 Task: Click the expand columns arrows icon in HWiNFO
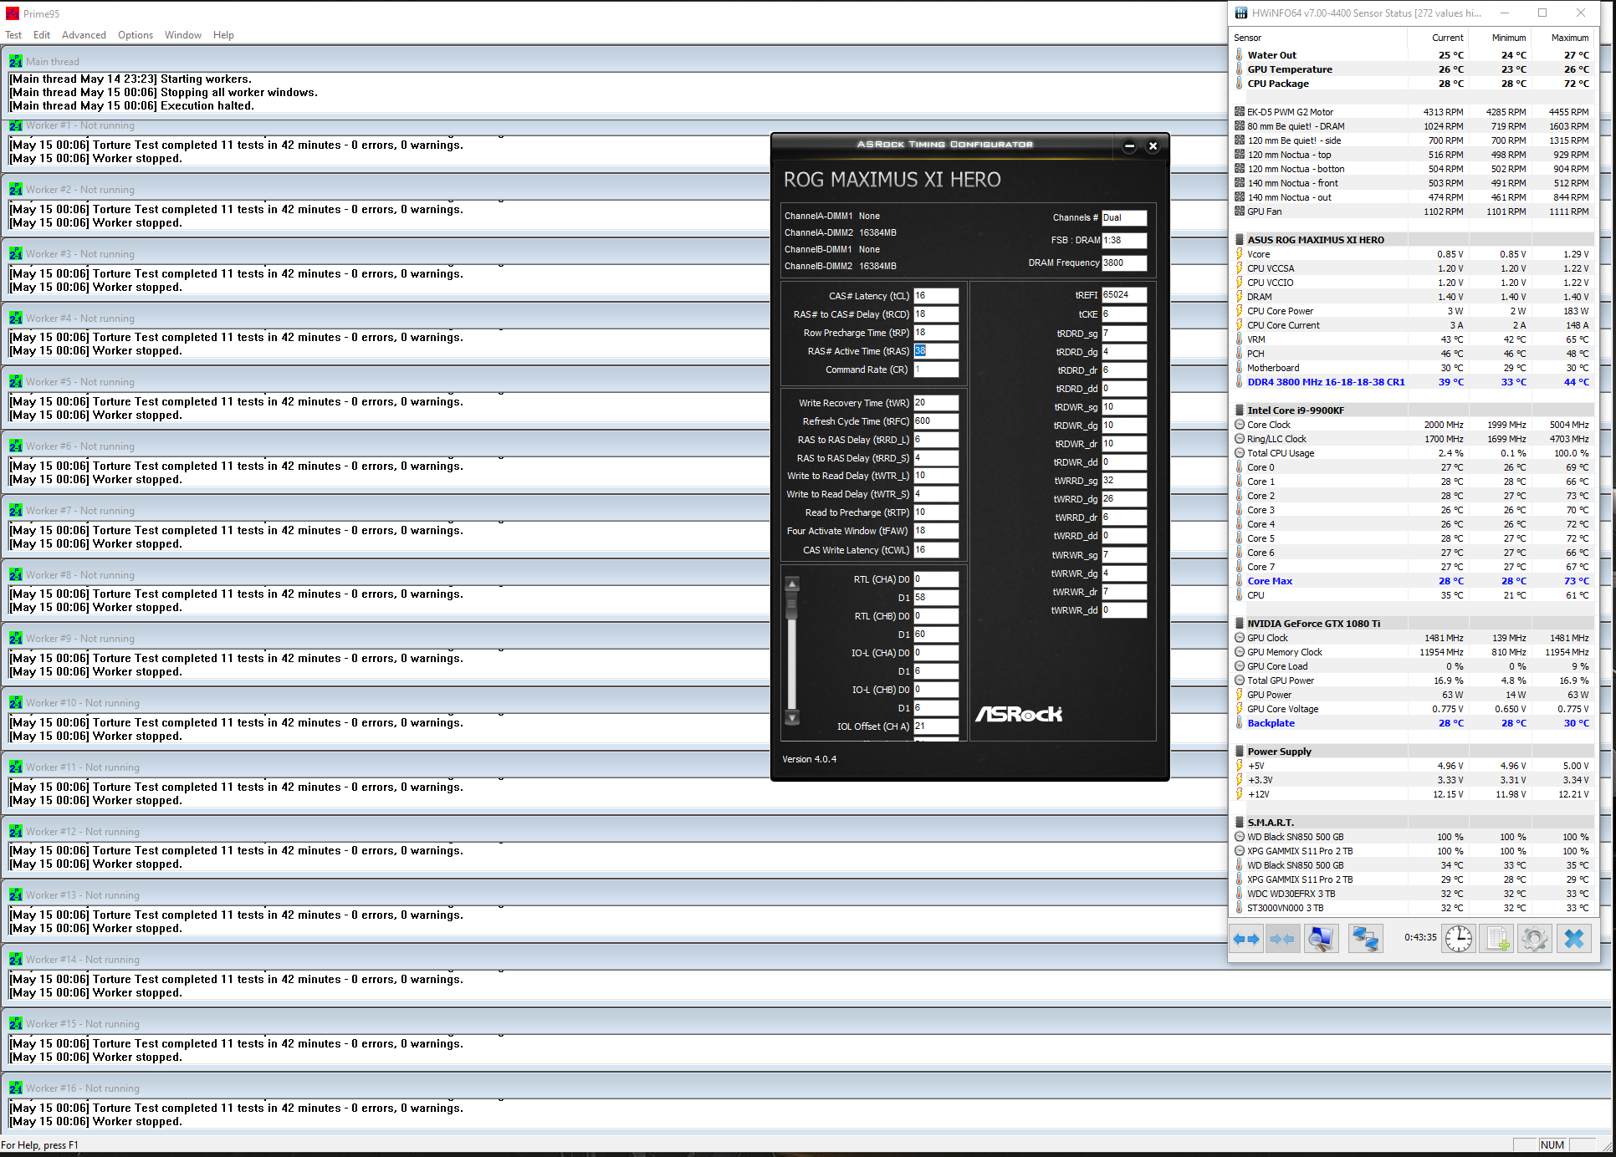(x=1245, y=939)
